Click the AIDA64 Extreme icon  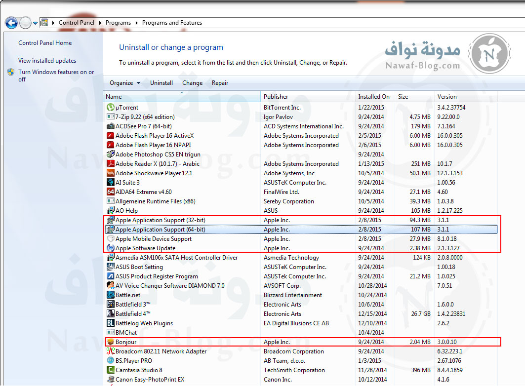pos(111,192)
